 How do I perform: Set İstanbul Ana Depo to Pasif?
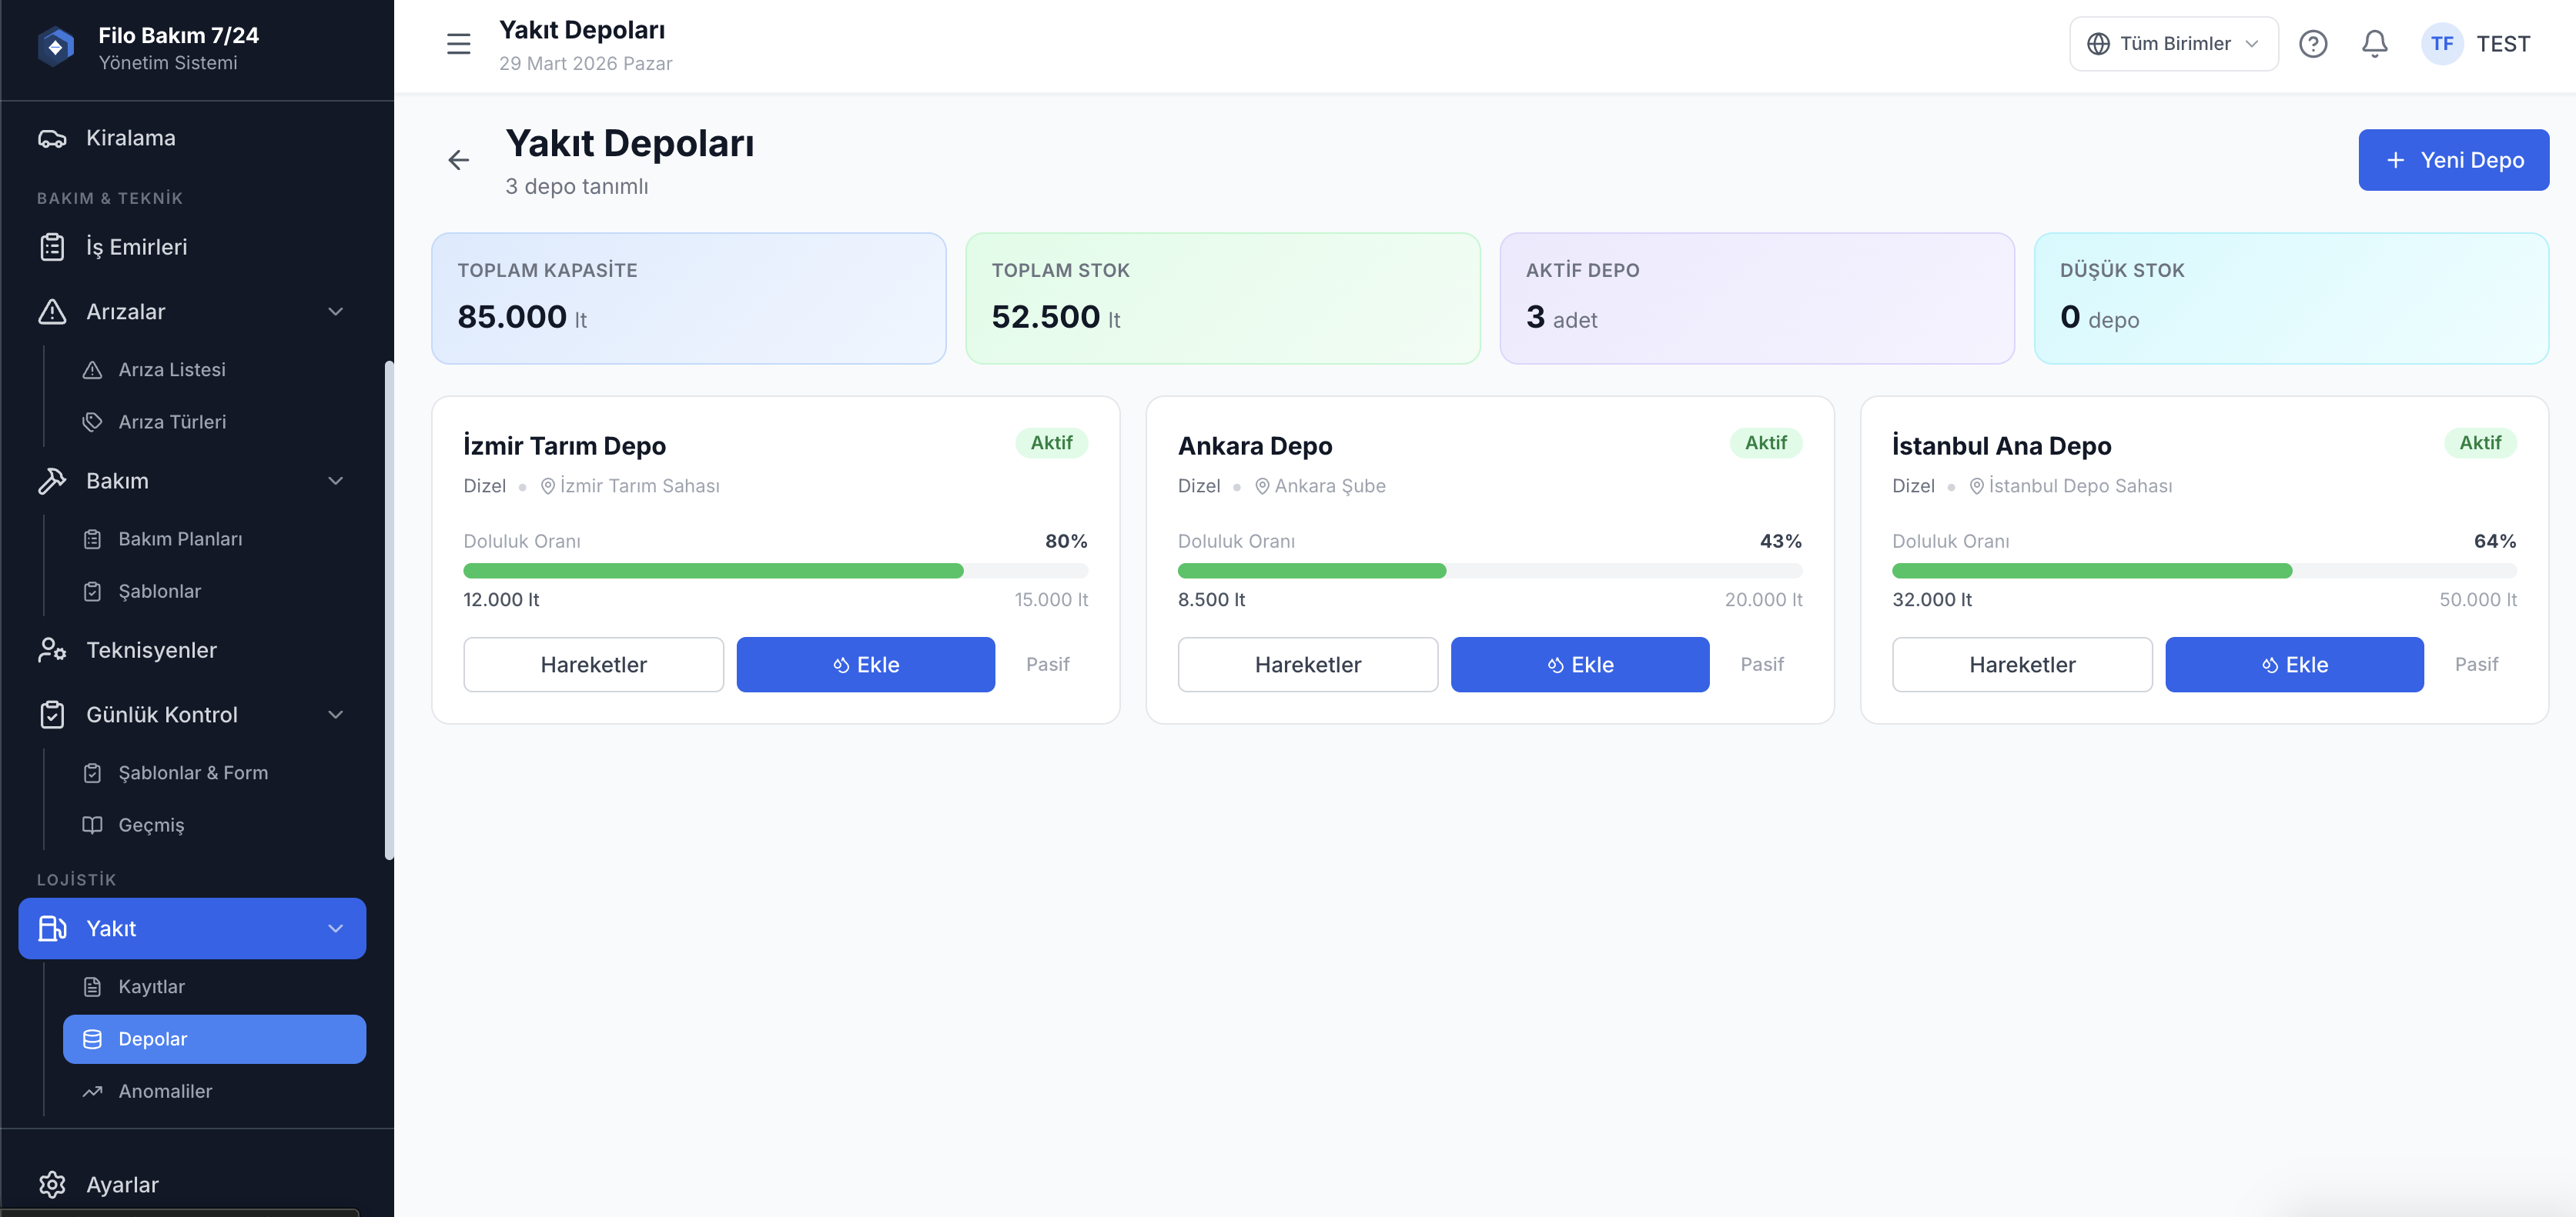pos(2475,665)
